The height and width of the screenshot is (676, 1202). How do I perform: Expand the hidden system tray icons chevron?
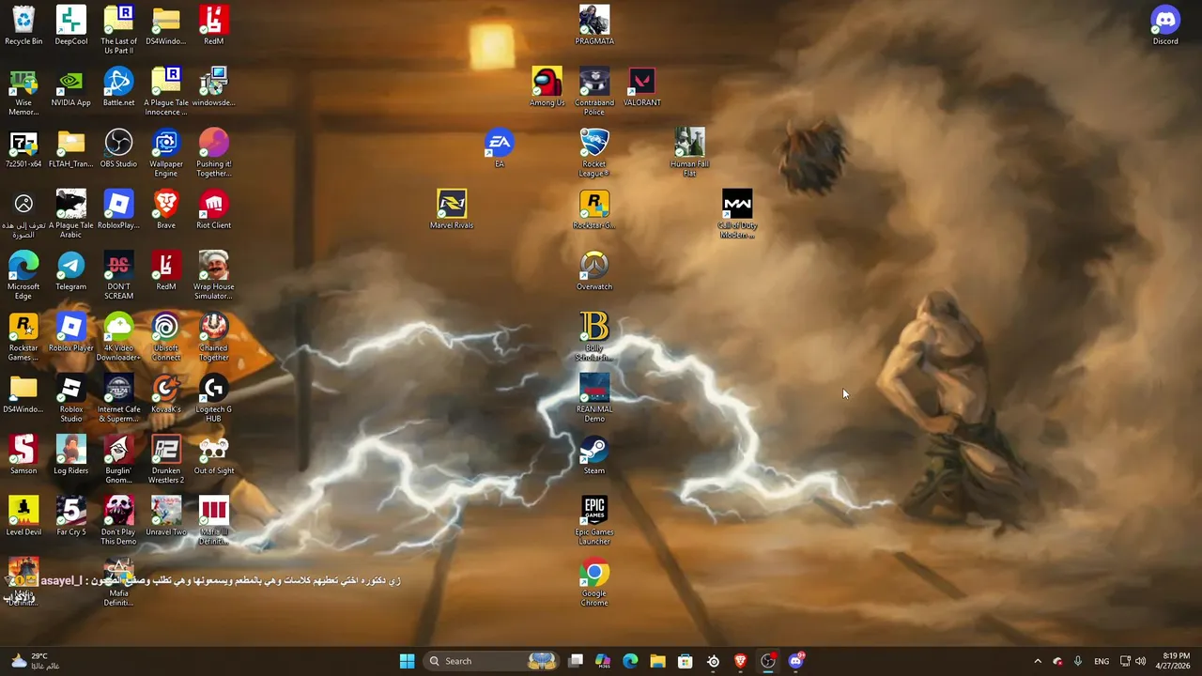[1038, 661]
